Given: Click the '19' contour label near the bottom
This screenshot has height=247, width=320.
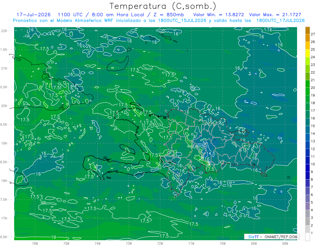Looking at the screenshot, I should tap(53, 237).
